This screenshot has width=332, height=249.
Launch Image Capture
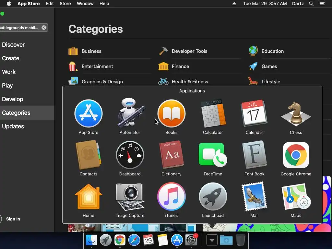pyautogui.click(x=130, y=196)
